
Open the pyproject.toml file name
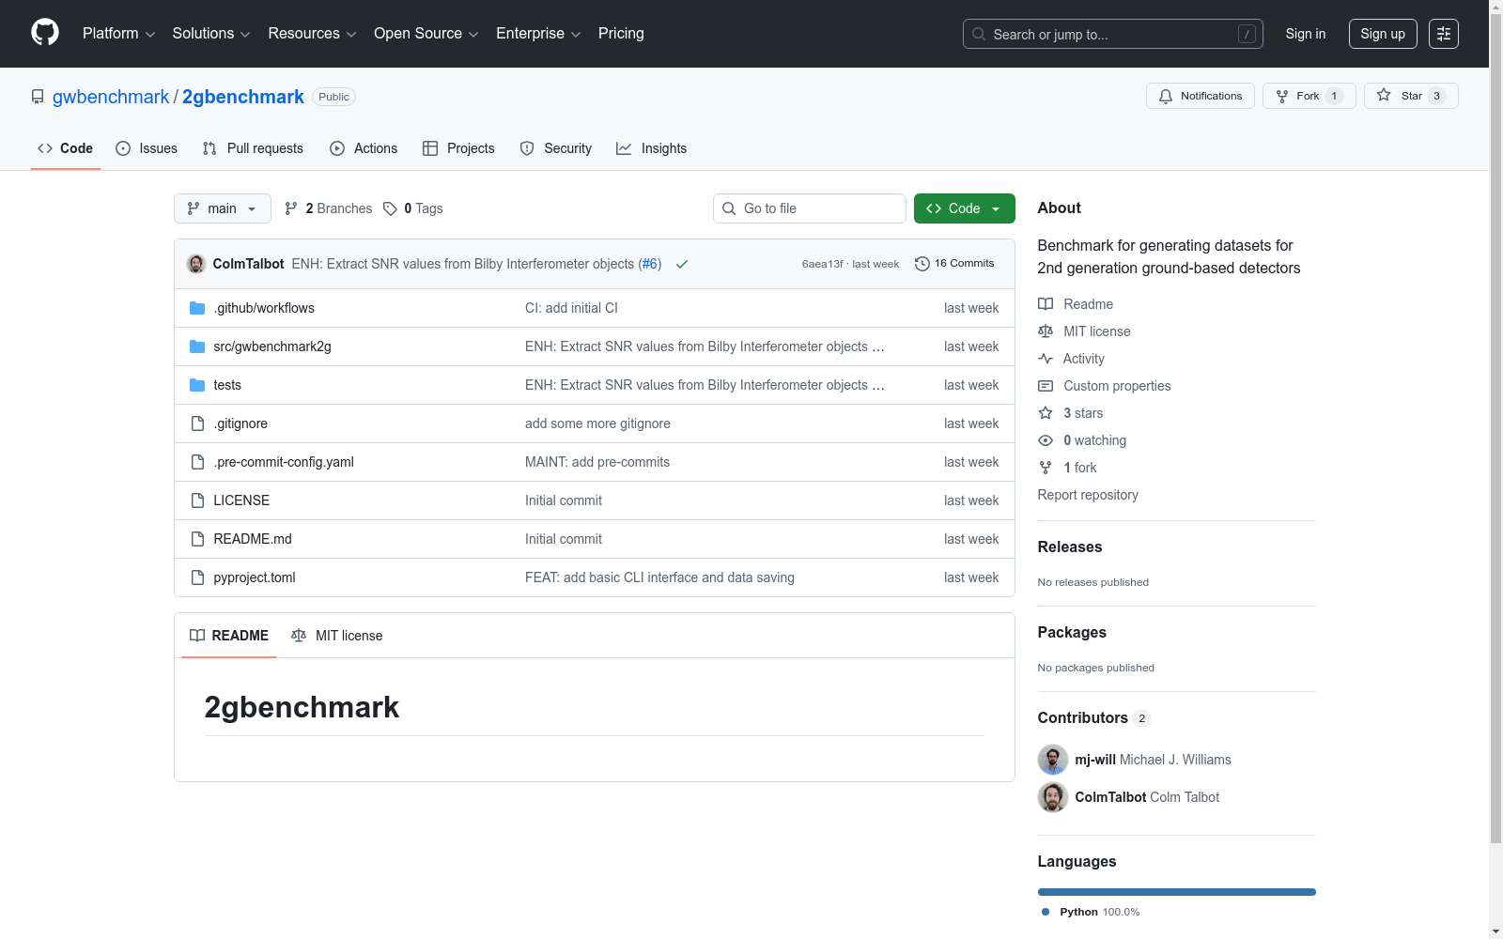click(x=255, y=577)
